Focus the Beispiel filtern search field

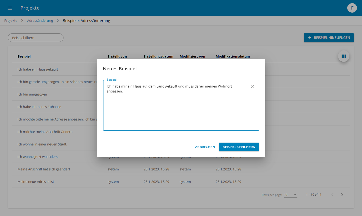tap(35, 38)
